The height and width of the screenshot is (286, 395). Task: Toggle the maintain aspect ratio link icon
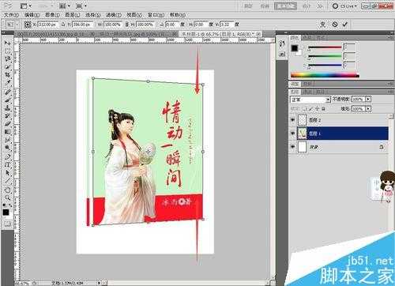[126, 24]
